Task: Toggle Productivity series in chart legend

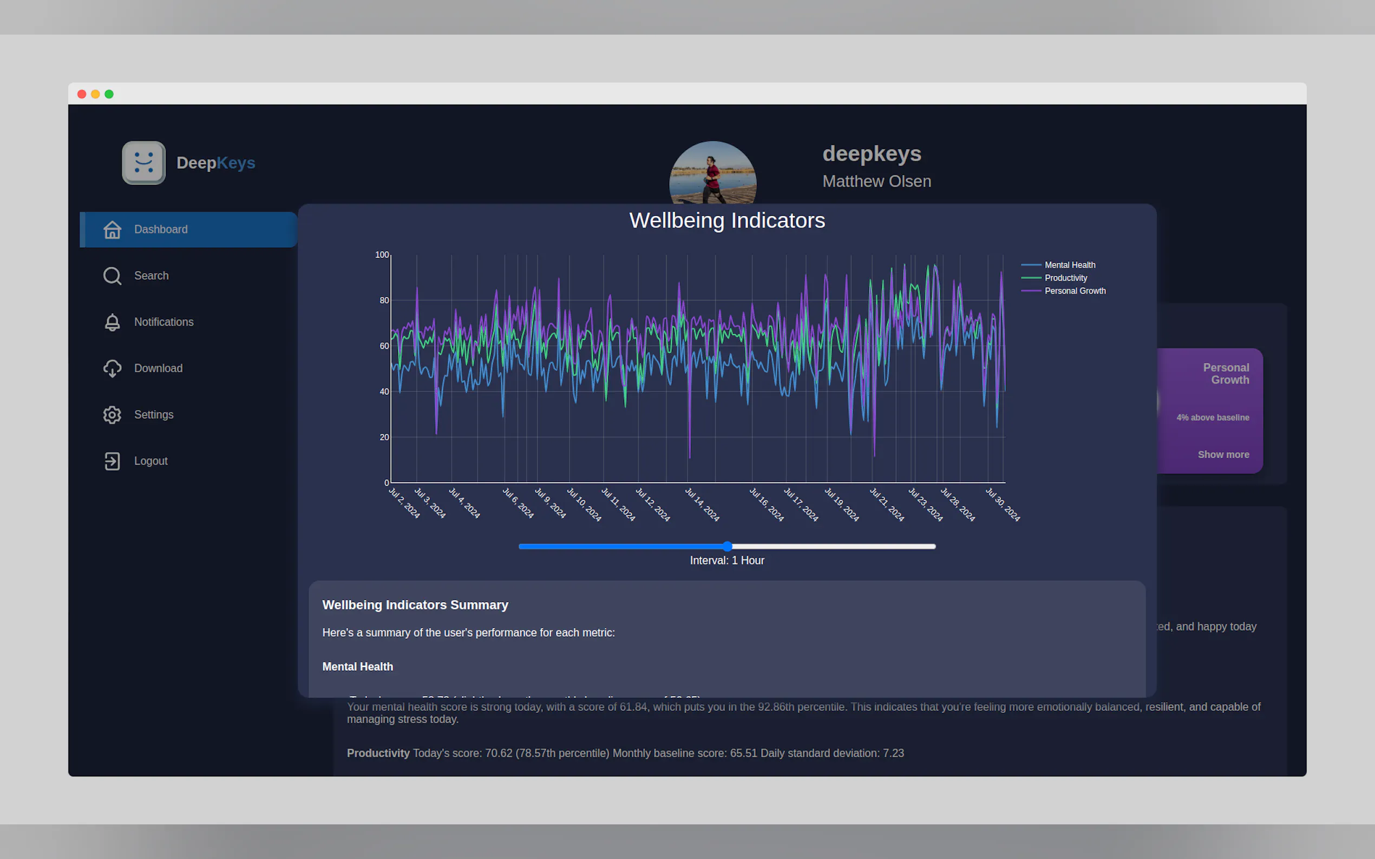Action: [1065, 279]
